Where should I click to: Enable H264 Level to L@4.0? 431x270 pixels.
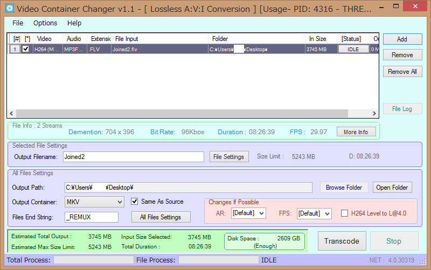345,213
